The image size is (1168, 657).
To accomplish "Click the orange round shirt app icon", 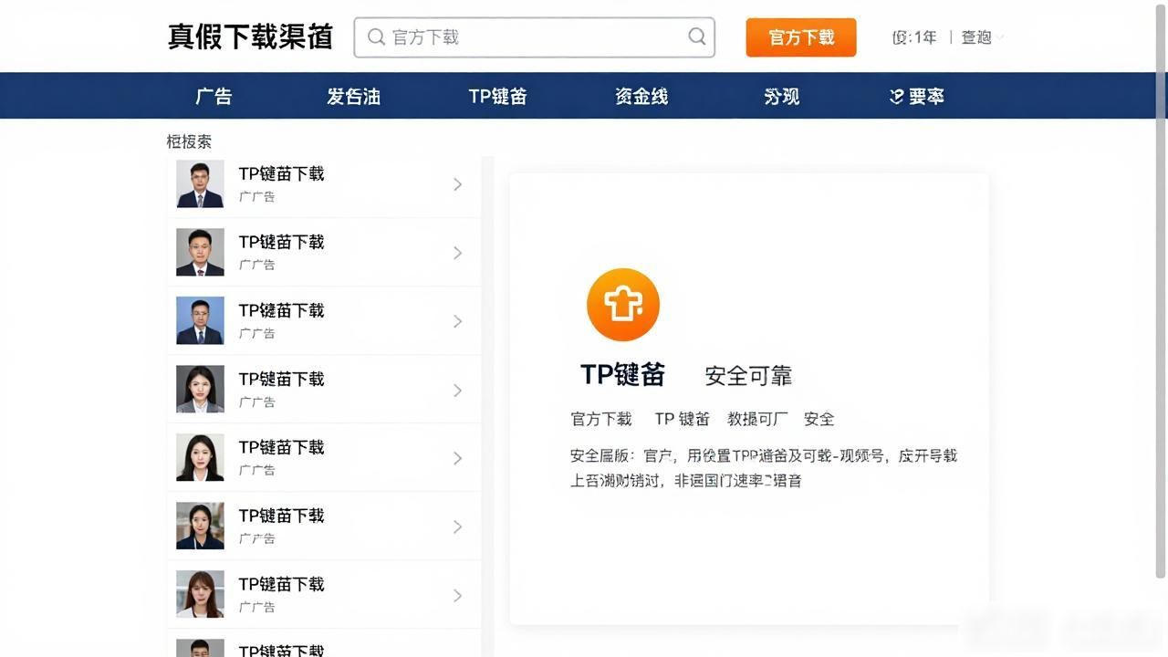I will (x=623, y=305).
